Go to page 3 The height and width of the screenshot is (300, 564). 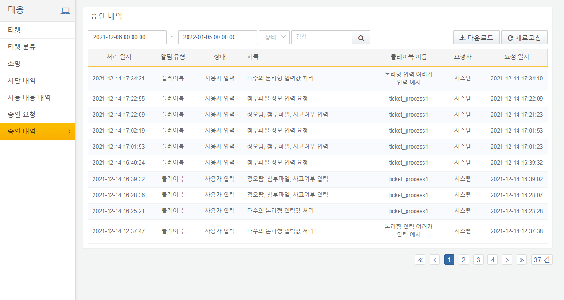478,260
